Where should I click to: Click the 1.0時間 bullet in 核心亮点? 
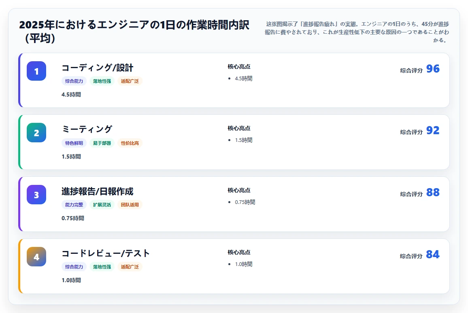coord(244,264)
